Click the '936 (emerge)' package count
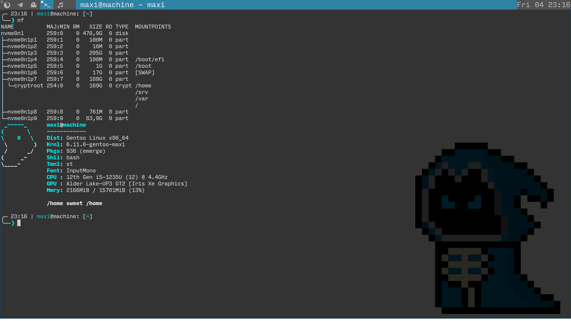Image resolution: width=571 pixels, height=321 pixels. tap(86, 151)
